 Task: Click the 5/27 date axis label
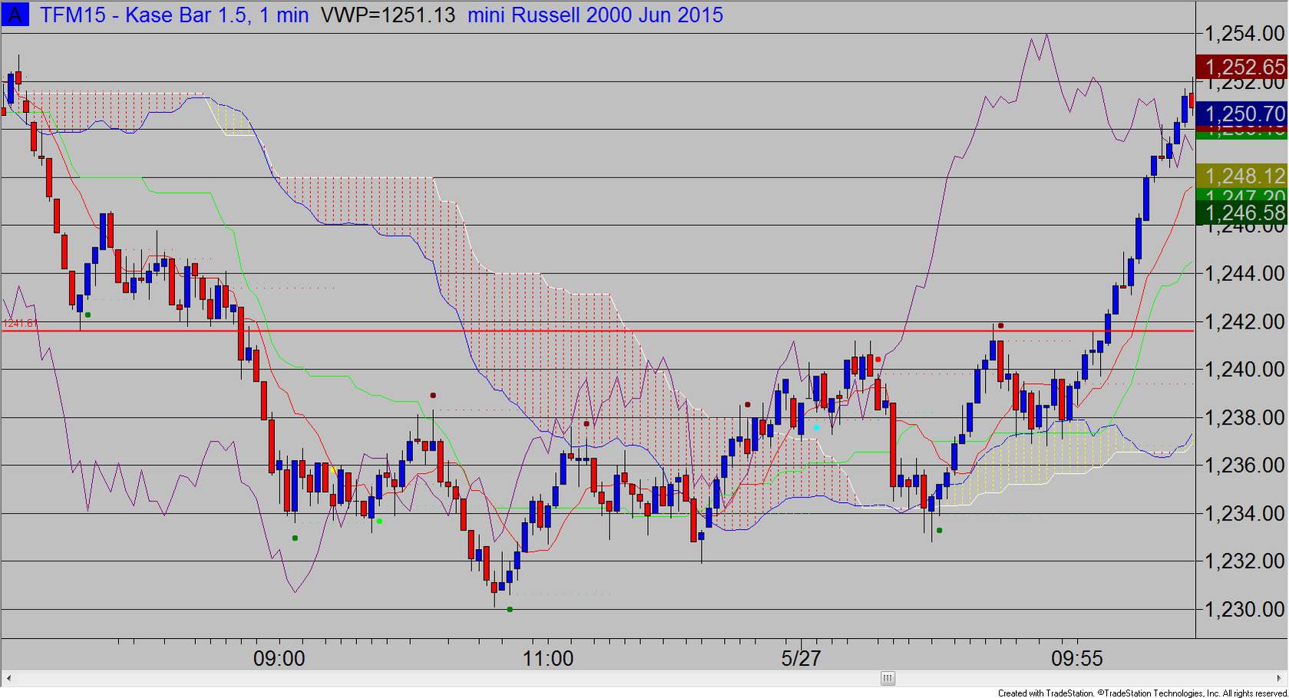[x=801, y=659]
